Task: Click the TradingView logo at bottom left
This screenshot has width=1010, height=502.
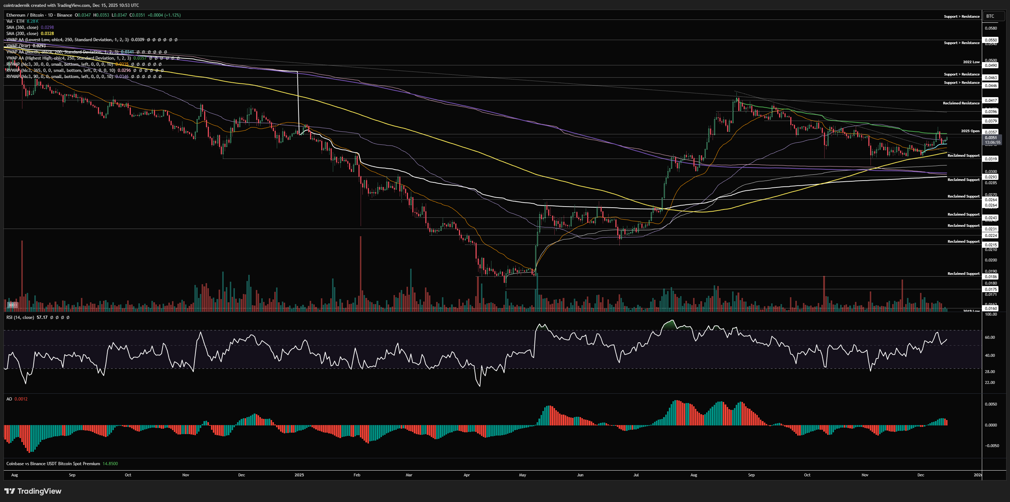Action: (33, 491)
